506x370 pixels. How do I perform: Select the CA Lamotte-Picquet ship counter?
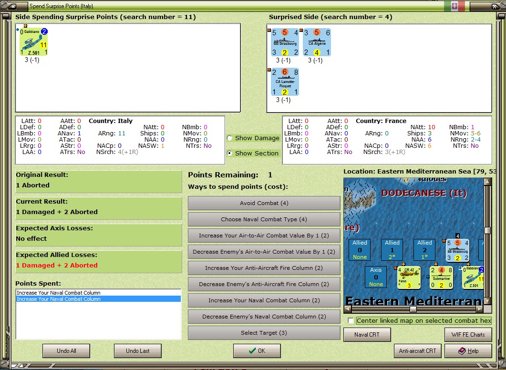point(285,82)
